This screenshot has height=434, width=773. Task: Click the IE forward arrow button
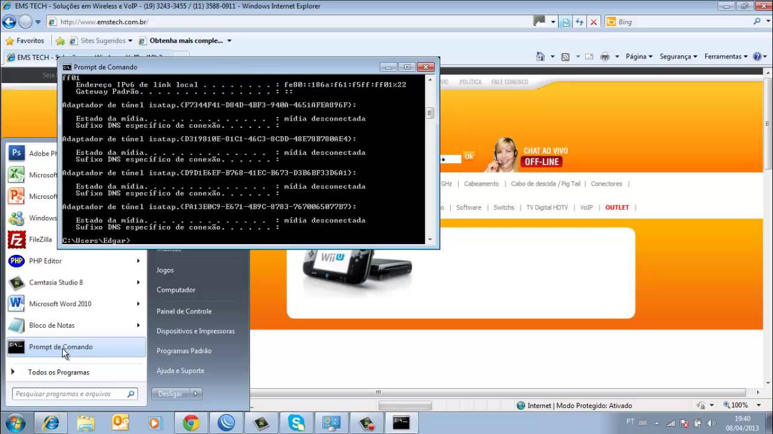coord(25,22)
